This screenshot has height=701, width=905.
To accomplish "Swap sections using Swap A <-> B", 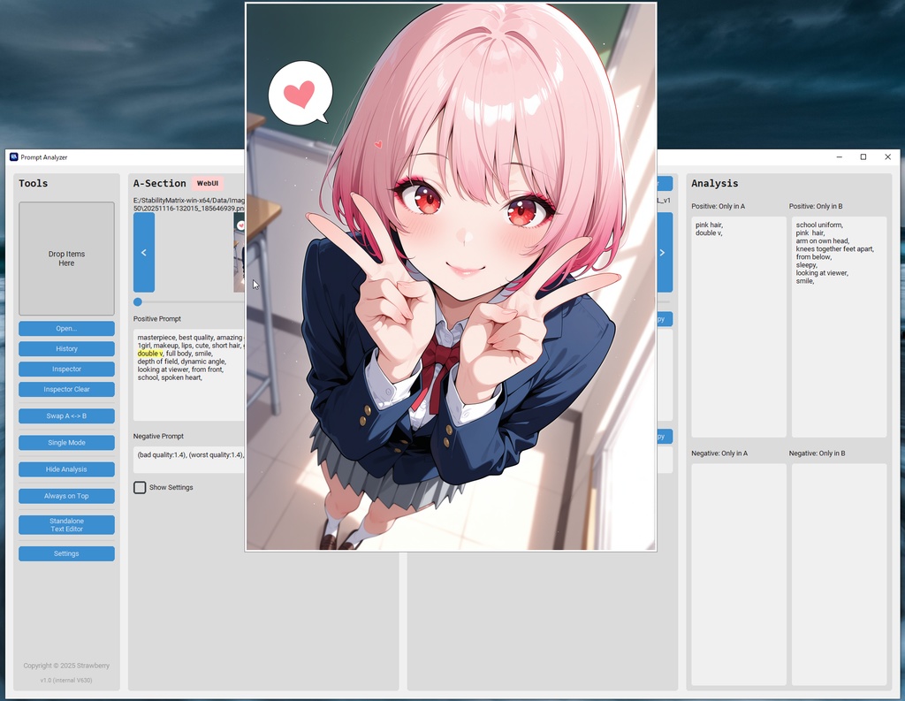I will pos(65,415).
